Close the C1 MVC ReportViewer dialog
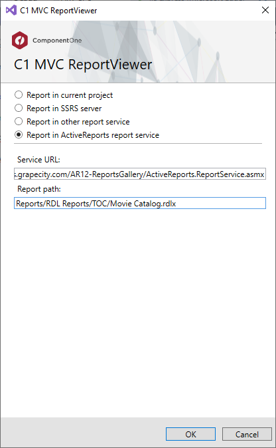276x448 pixels. tap(265, 10)
